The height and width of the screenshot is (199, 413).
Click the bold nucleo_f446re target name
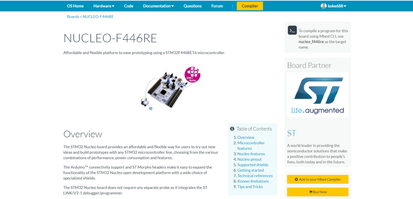tap(311, 42)
